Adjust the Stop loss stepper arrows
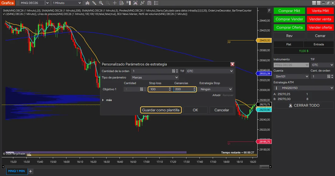Screen dimensions: 335x176 tap(170, 89)
